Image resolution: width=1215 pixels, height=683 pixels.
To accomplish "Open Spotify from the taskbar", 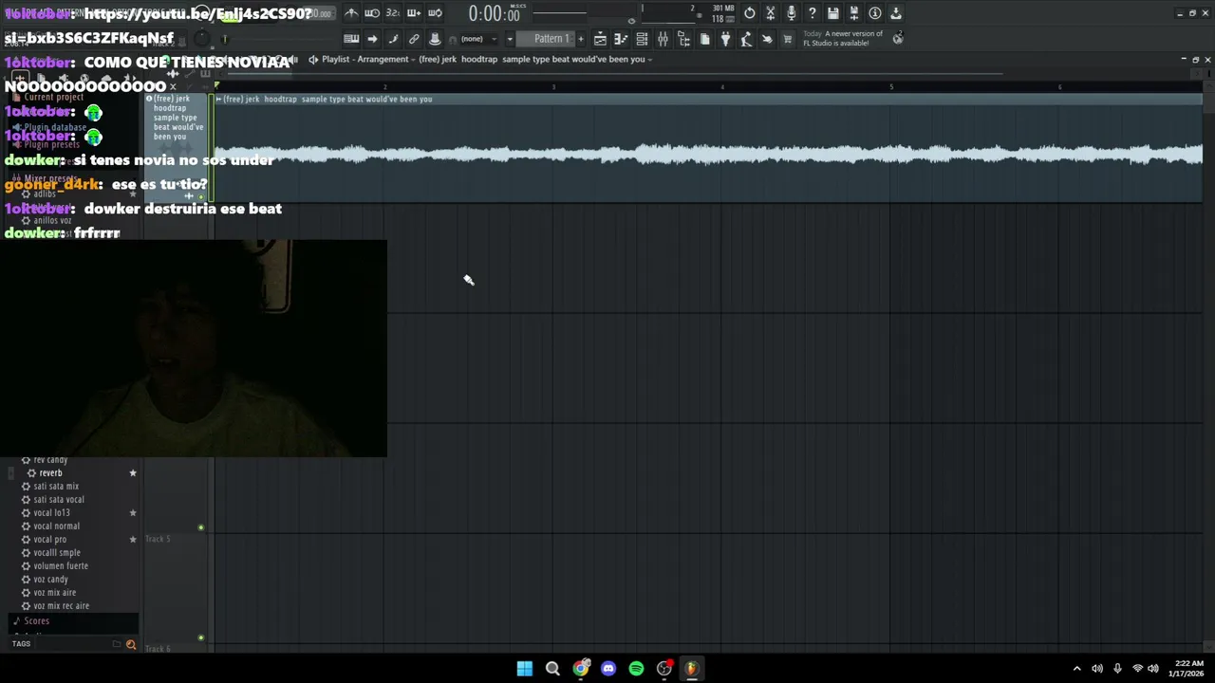I will 636,668.
